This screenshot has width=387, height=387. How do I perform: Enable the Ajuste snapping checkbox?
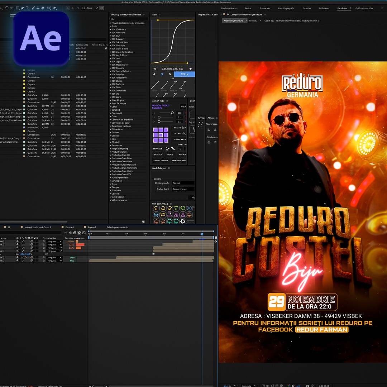pyautogui.click(x=84, y=8)
